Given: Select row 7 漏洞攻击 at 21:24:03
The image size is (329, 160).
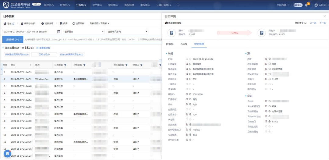Looking at the screenshot, I should pyautogui.click(x=82, y=114).
